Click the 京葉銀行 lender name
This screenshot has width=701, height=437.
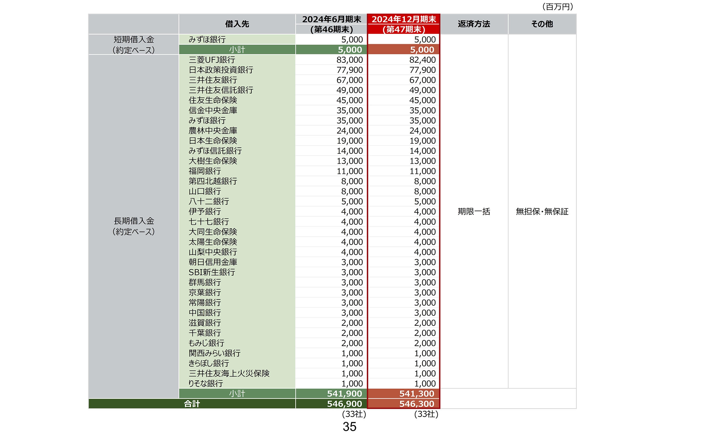tap(204, 293)
